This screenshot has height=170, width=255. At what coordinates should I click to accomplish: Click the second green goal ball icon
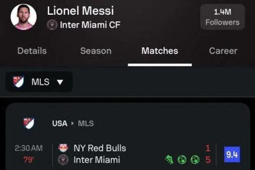click(x=195, y=160)
